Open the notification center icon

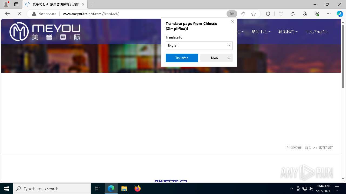[x=337, y=189]
